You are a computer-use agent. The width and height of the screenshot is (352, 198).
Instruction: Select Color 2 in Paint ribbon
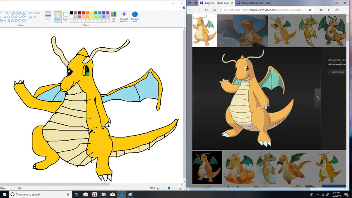[65, 16]
